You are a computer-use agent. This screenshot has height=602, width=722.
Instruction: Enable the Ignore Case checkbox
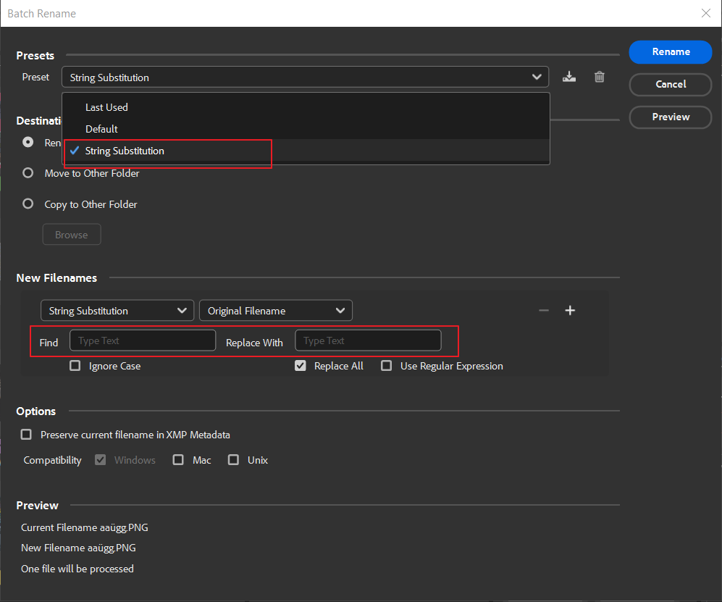point(75,365)
